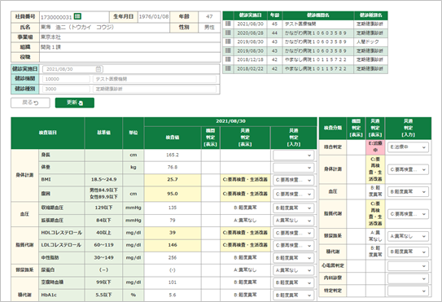
Task: Open the 共通判定 dropdown in the 腹囲 row
Action: coord(293,194)
